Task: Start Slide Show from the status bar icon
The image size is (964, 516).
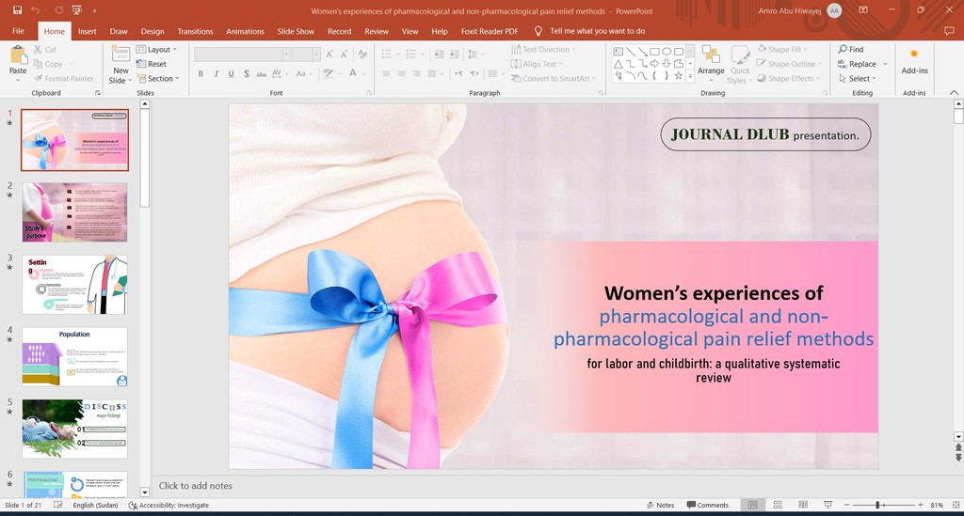Action: (x=828, y=505)
